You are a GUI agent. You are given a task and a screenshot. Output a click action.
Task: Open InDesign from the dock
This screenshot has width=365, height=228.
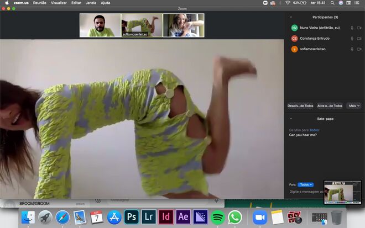click(165, 217)
